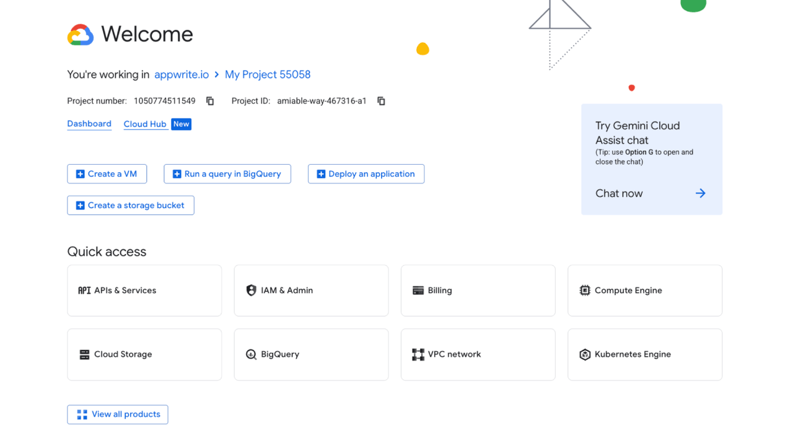This screenshot has height=446, width=793.
Task: Expand the breadcrumb chevron after appwrite.io
Action: (x=216, y=74)
